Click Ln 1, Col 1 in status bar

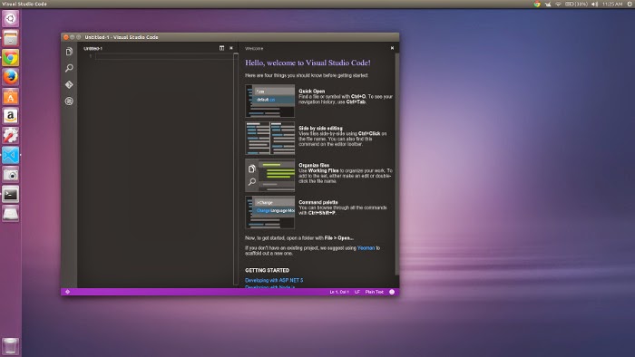(339, 292)
